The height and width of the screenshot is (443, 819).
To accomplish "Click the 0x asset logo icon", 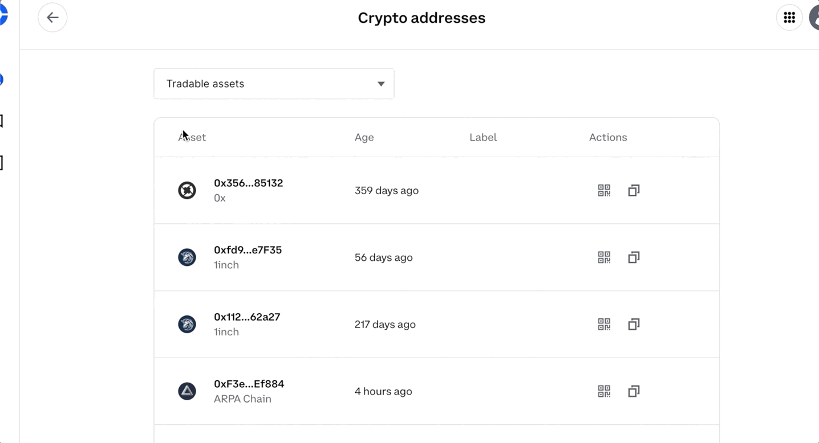I will pos(187,190).
